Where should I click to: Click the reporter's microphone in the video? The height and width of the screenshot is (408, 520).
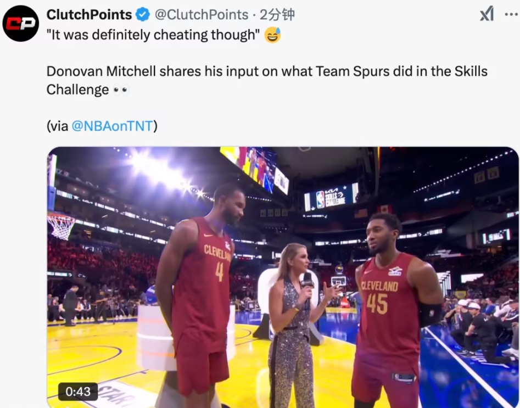point(307,287)
